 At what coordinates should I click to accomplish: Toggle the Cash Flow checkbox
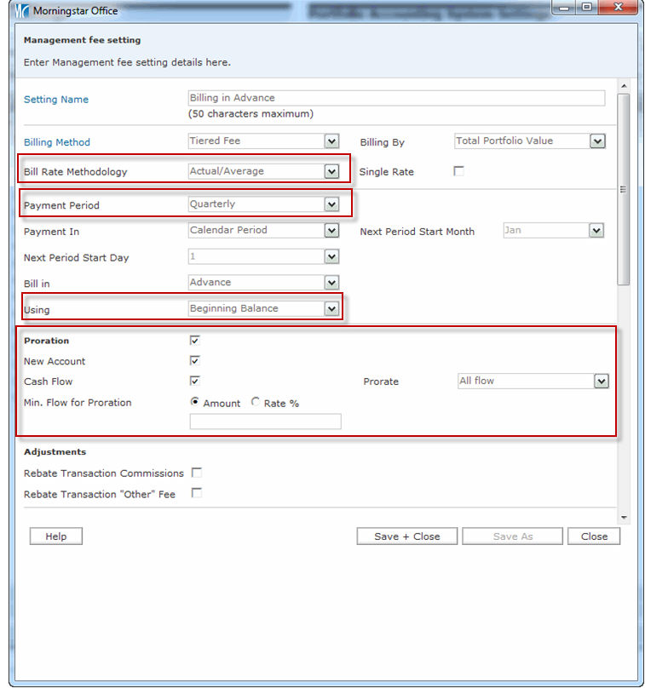(x=195, y=381)
